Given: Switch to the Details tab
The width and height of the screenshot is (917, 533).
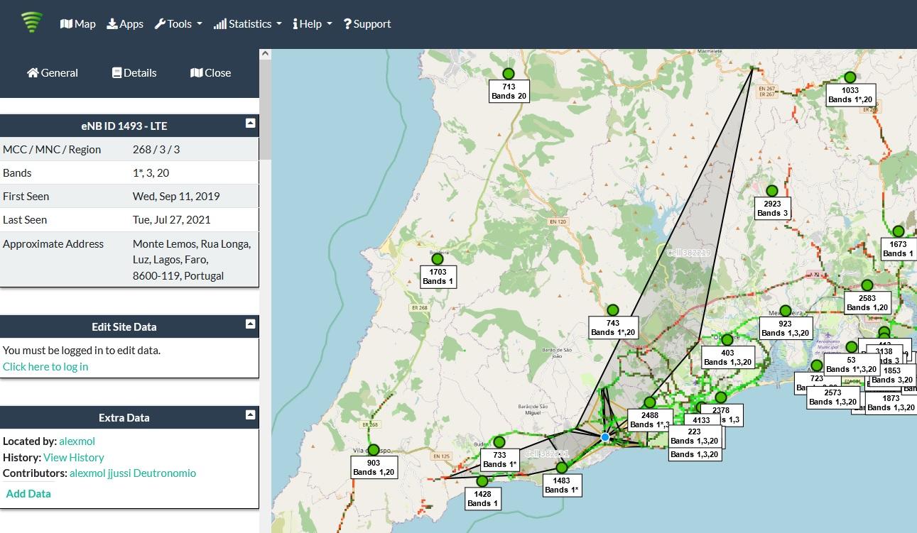Looking at the screenshot, I should click(x=134, y=72).
